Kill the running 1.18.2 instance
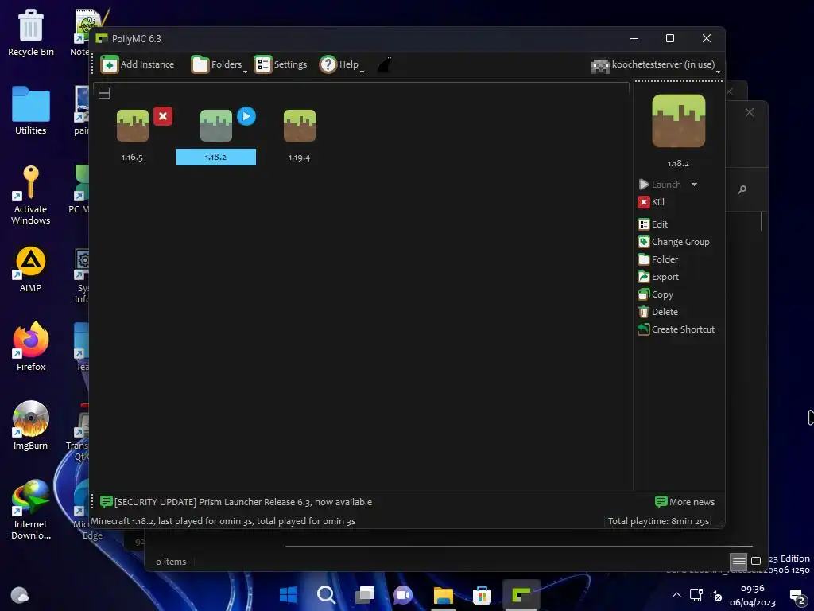This screenshot has height=611, width=814. 652,202
